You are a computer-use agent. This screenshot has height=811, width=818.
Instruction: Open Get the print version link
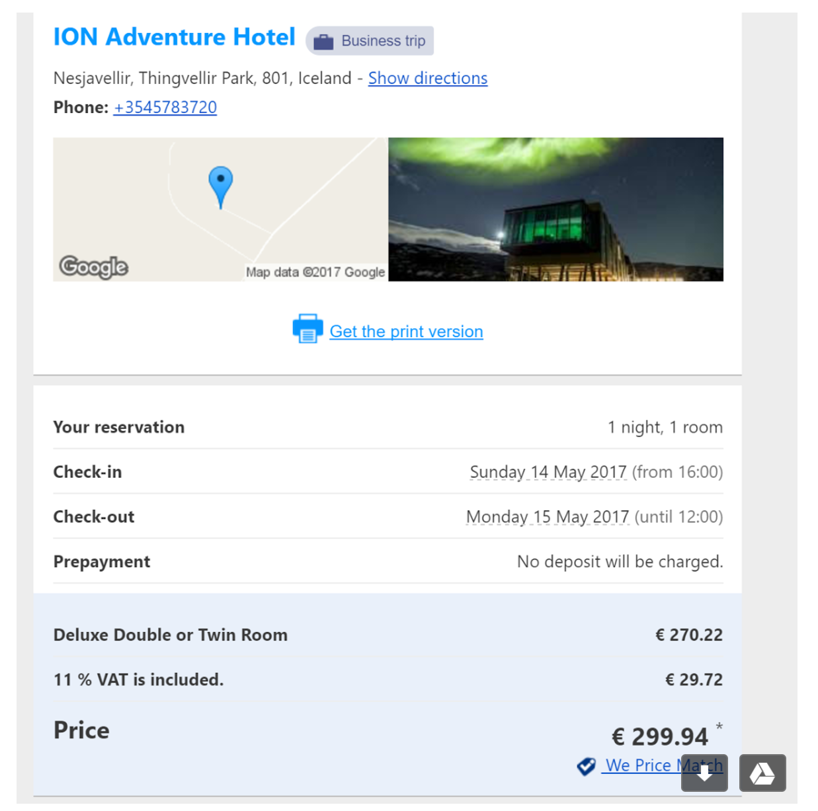pos(406,332)
